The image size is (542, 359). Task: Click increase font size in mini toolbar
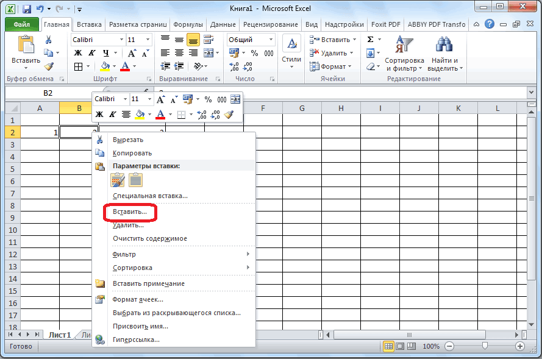[x=160, y=99]
